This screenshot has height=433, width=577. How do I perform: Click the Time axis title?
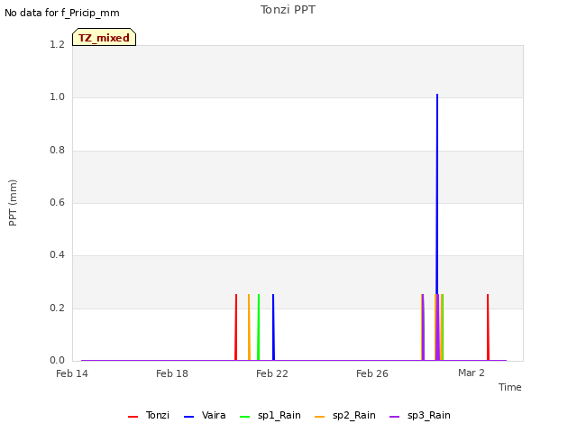[x=510, y=387]
